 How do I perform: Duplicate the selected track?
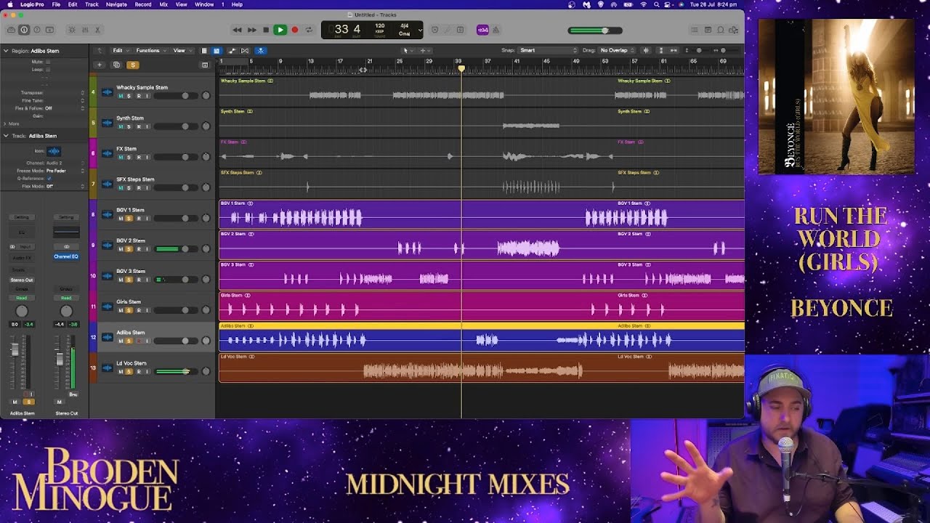click(x=116, y=65)
